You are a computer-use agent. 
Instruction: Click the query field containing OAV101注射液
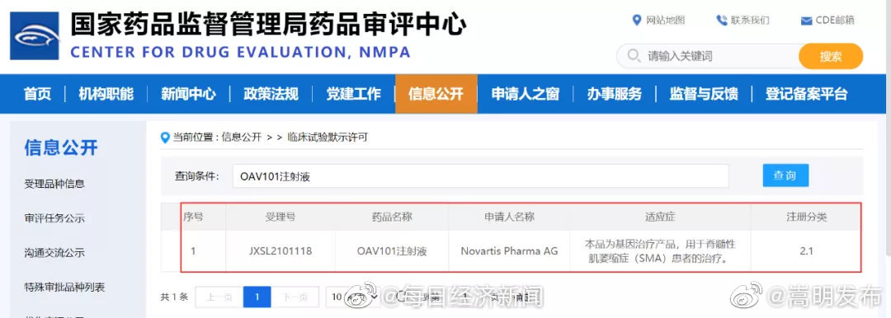coord(481,176)
